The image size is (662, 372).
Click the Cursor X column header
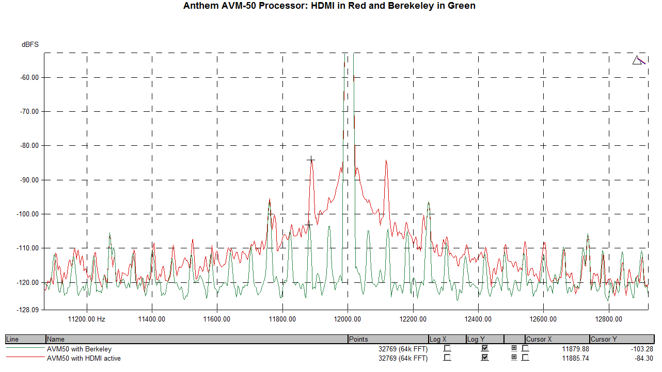(x=557, y=339)
